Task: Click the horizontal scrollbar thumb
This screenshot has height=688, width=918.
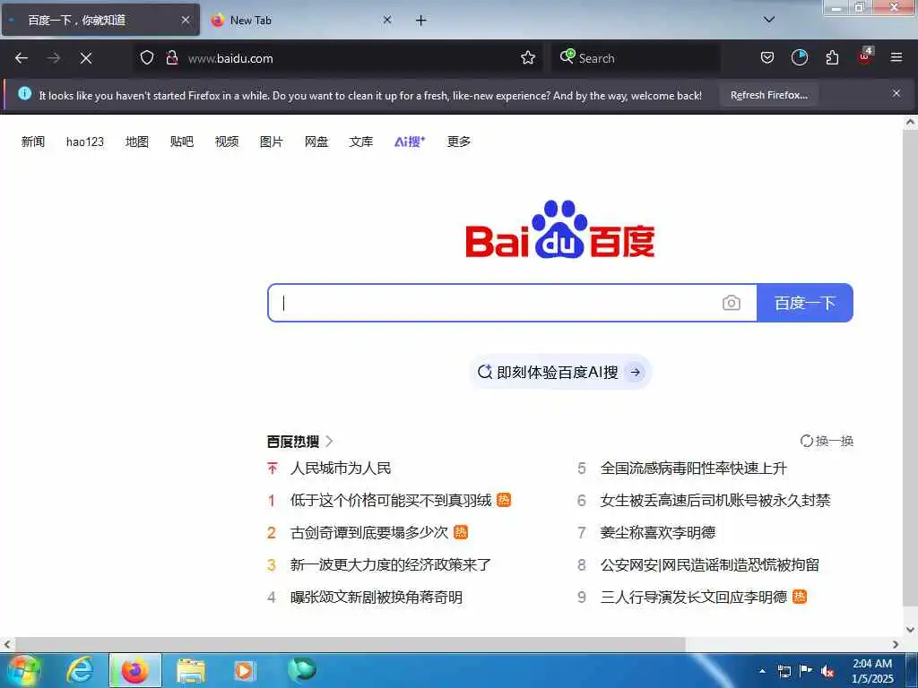Action: [x=351, y=644]
